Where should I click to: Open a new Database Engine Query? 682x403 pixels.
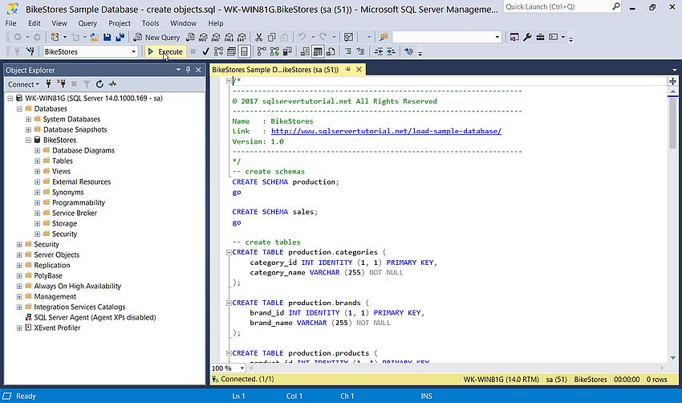(190, 38)
